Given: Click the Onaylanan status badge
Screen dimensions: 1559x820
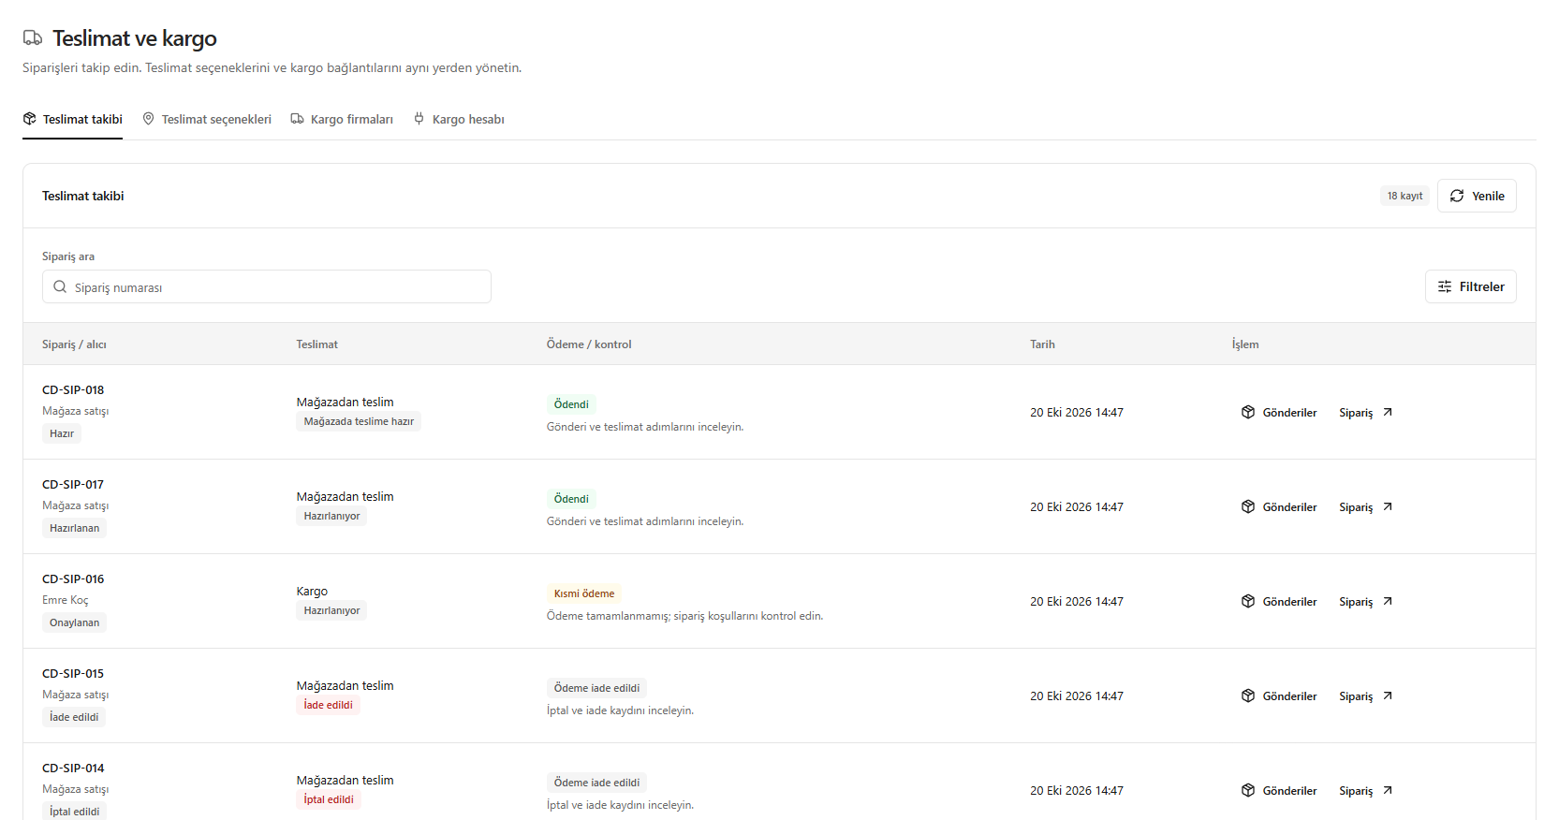Looking at the screenshot, I should coord(74,622).
